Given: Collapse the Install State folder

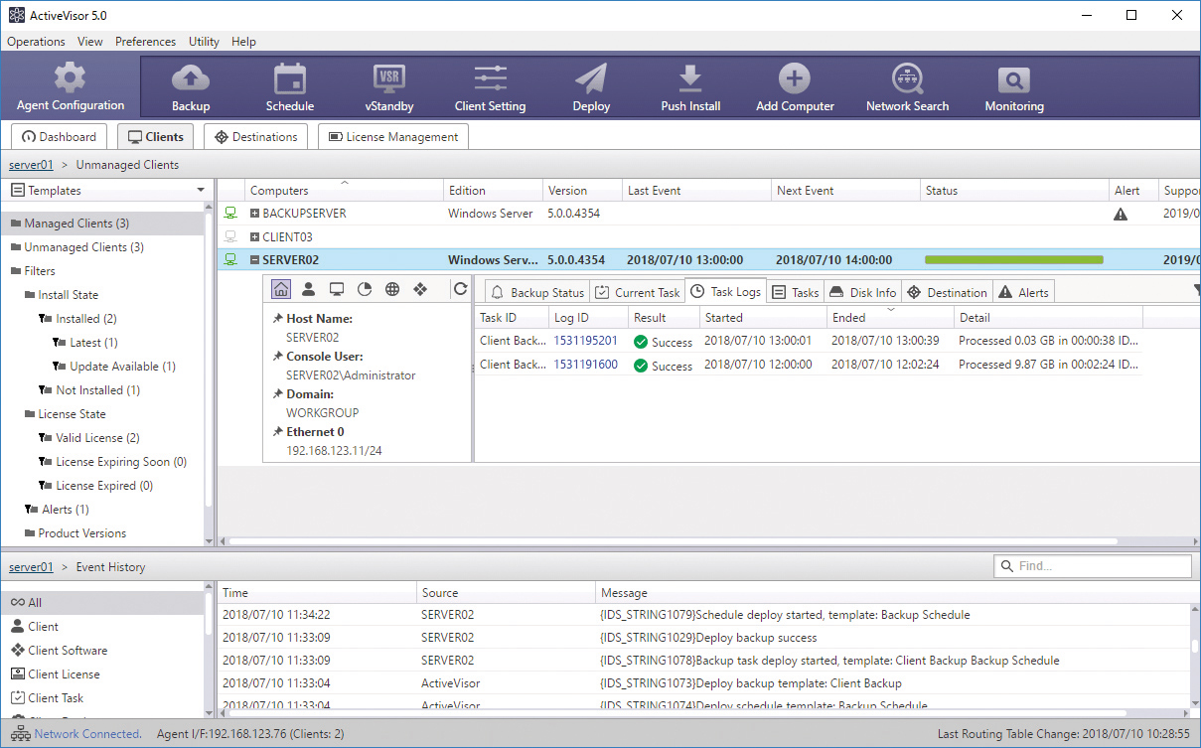Looking at the screenshot, I should click(x=62, y=295).
